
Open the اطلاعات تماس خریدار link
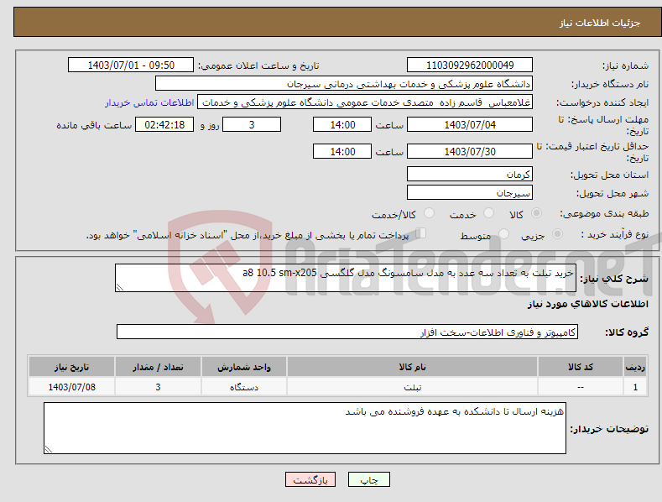[149, 102]
